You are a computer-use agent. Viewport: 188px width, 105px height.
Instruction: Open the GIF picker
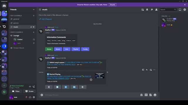point(146,95)
